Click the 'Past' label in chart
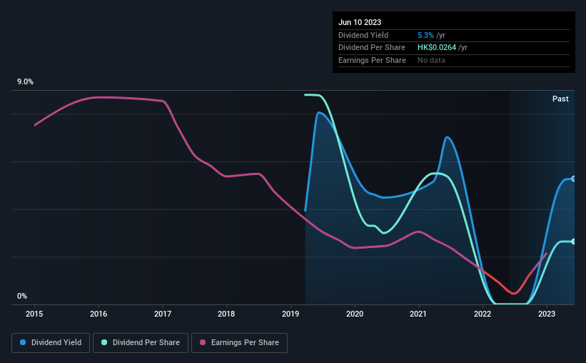 (x=560, y=99)
